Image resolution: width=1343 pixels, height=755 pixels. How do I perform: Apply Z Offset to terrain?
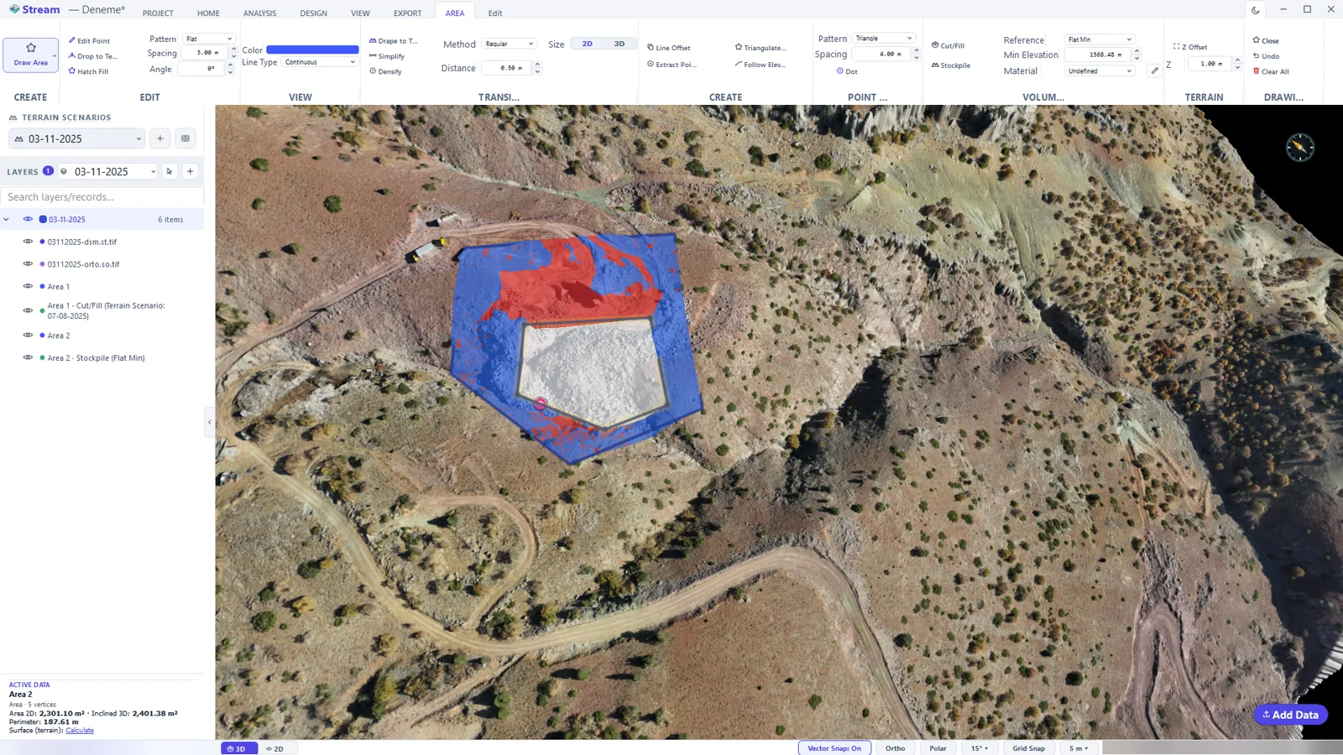click(1190, 47)
